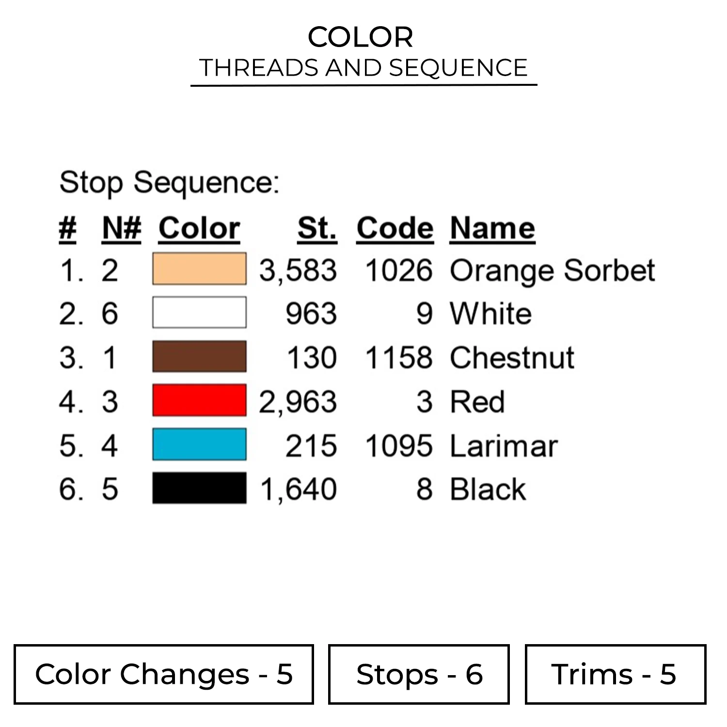This screenshot has width=727, height=727.
Task: Click the Chestnut code 1158
Action: point(398,358)
